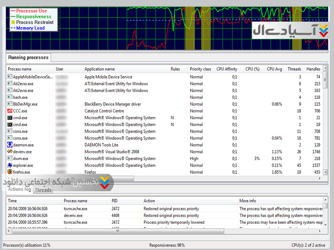Sort by the CPU Avg column header
Viewport: 334px width, 250px height.
pyautogui.click(x=274, y=69)
